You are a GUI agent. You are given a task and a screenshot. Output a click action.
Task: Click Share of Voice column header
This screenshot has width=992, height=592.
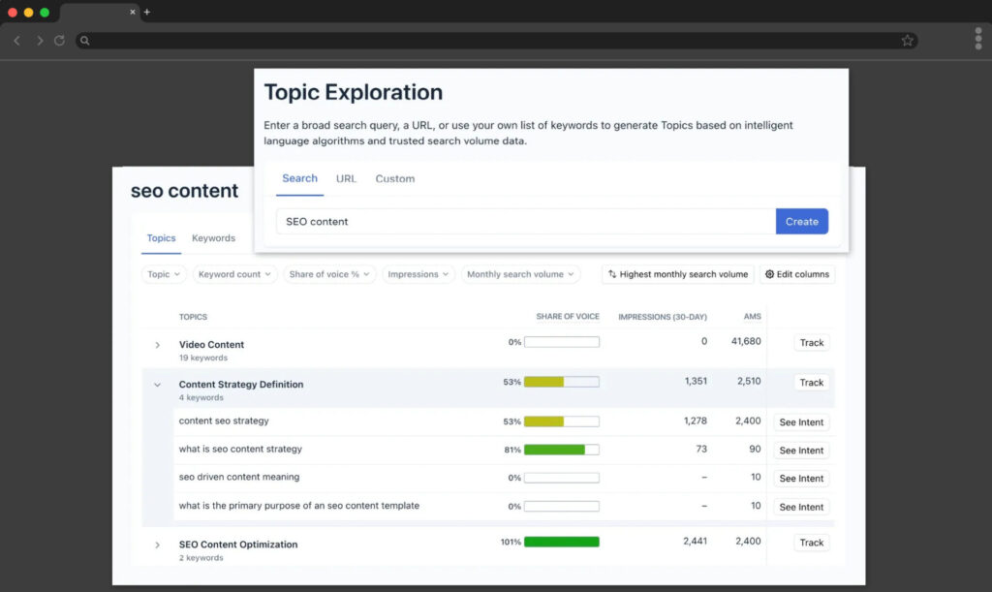pos(568,316)
